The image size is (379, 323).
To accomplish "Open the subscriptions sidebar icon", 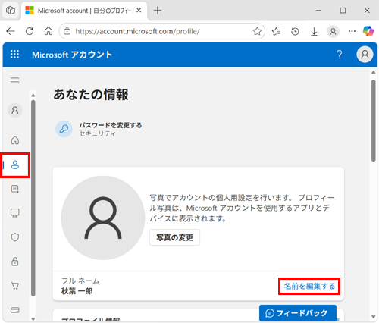I will [15, 189].
